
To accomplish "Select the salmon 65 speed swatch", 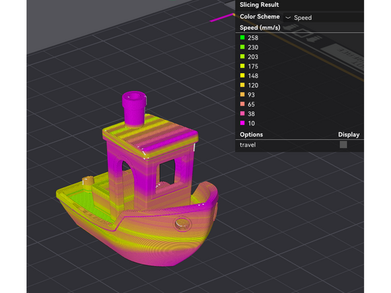I will (x=242, y=104).
